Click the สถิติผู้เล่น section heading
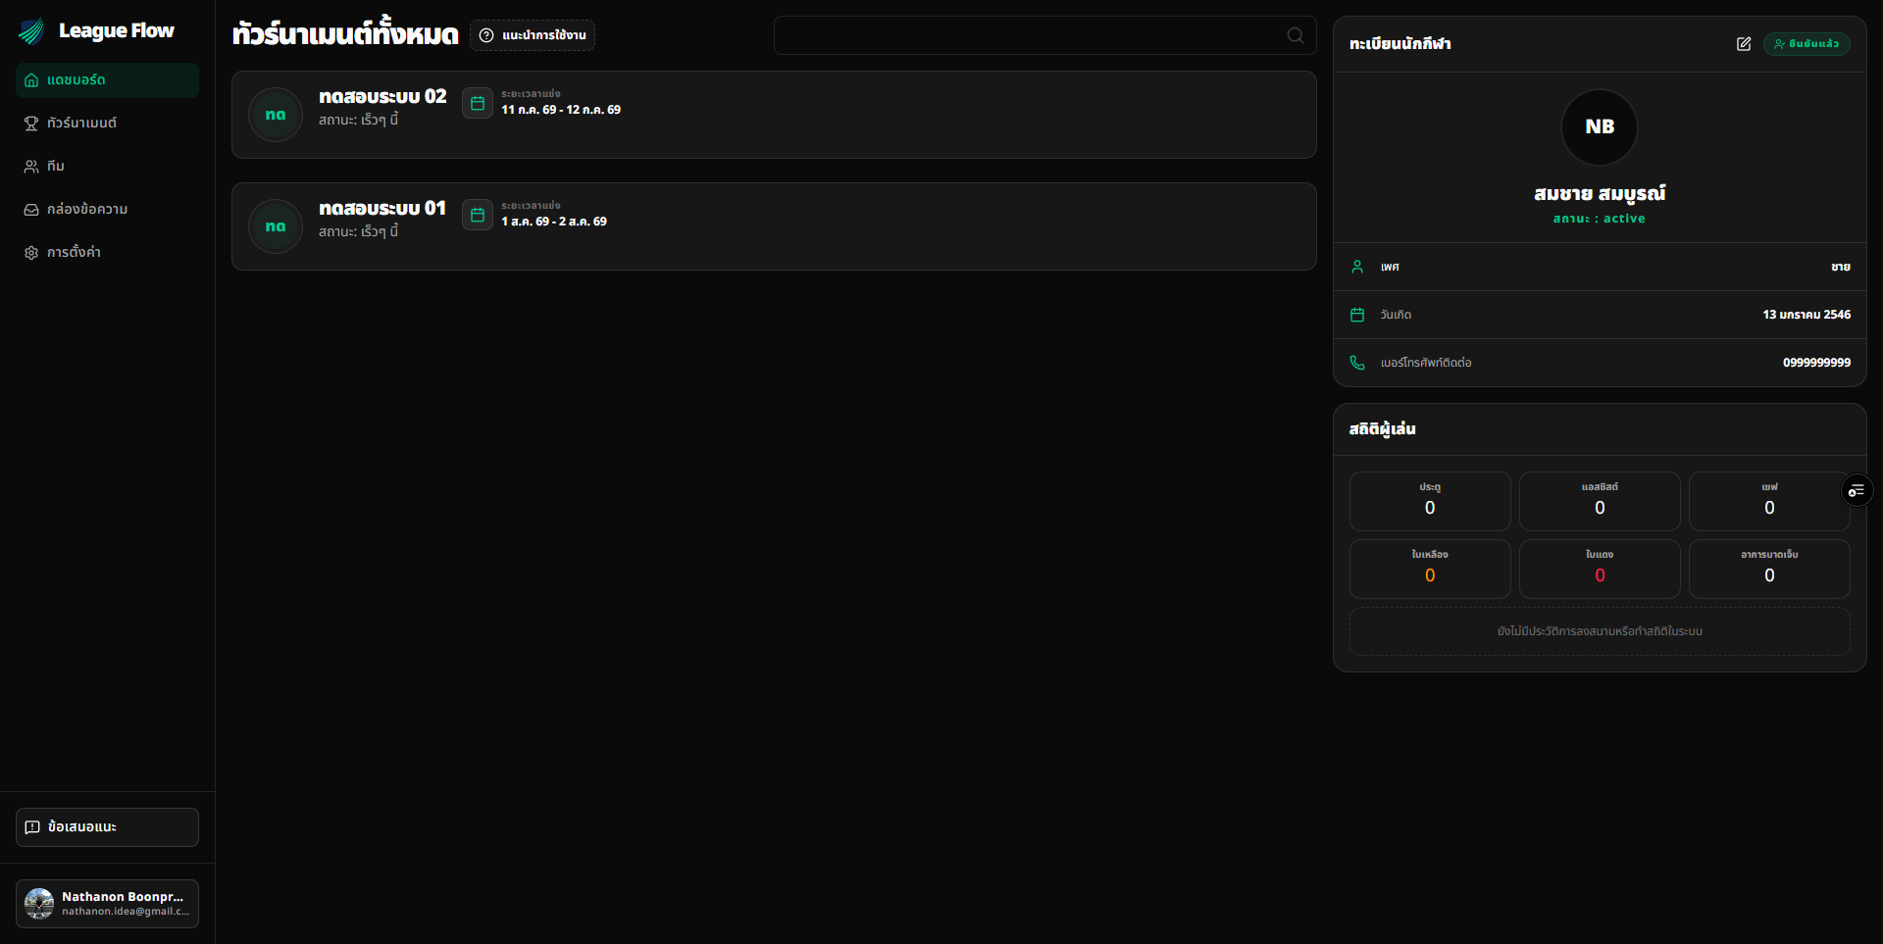The width and height of the screenshot is (1883, 944). 1382,429
